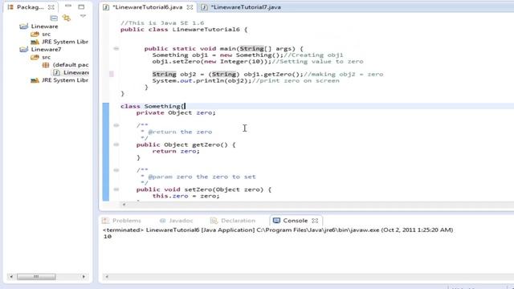The height and width of the screenshot is (289, 514).
Task: Maximize the Package Explorer panel
Action: (x=81, y=6)
